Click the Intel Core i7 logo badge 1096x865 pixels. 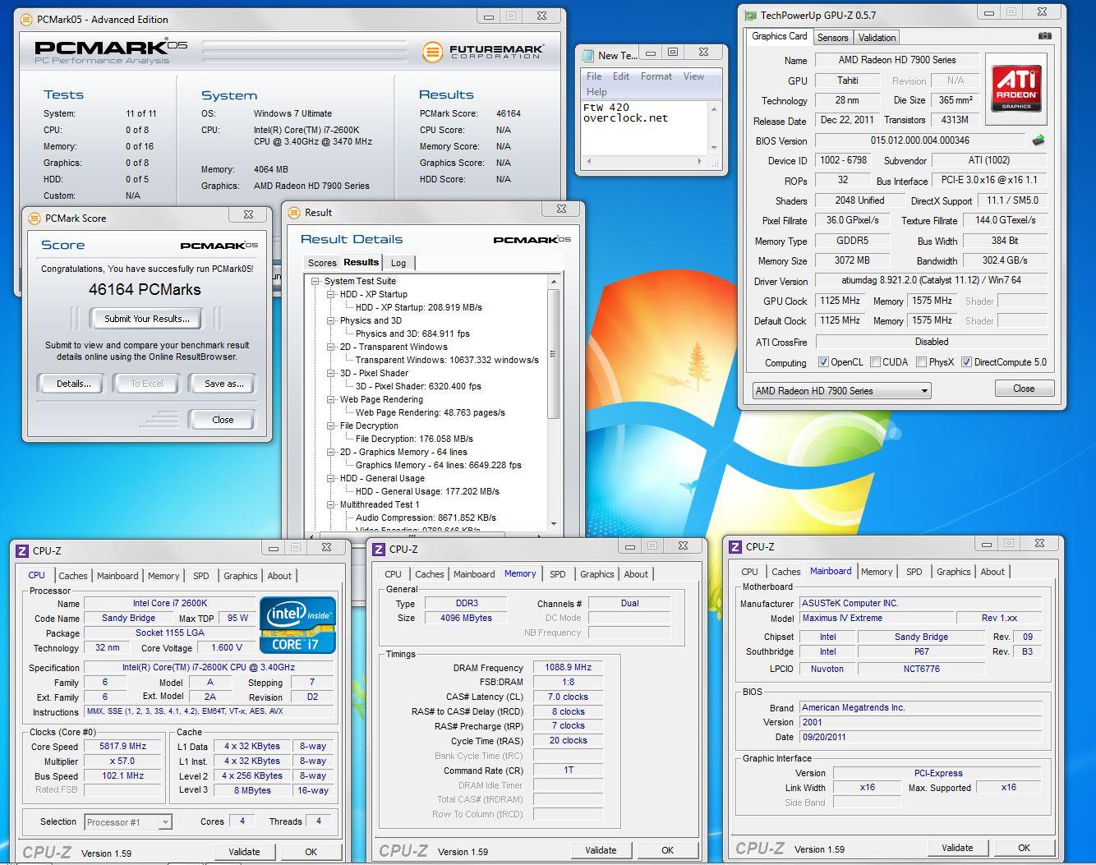(x=297, y=625)
